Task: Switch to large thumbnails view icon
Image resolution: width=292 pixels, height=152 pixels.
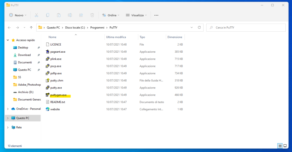Action: click(x=285, y=146)
